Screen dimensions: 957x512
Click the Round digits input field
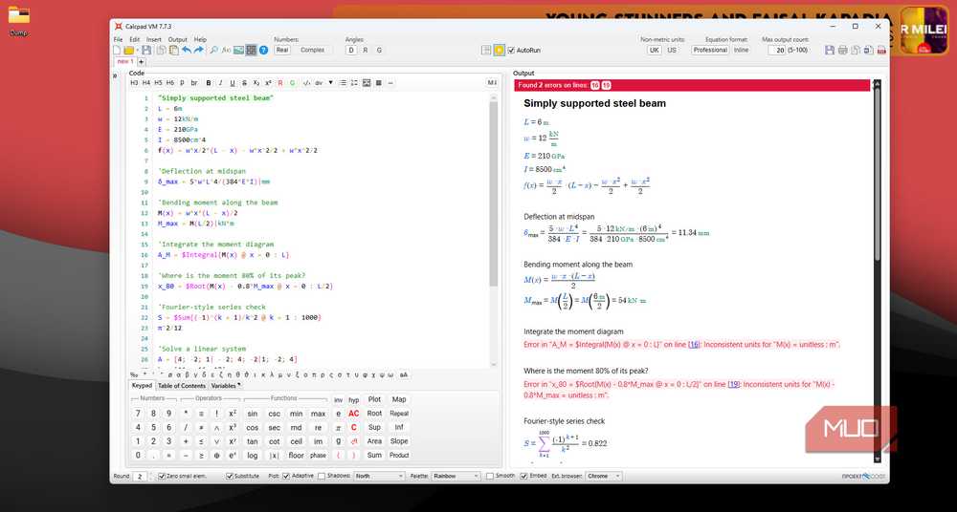[x=140, y=476]
